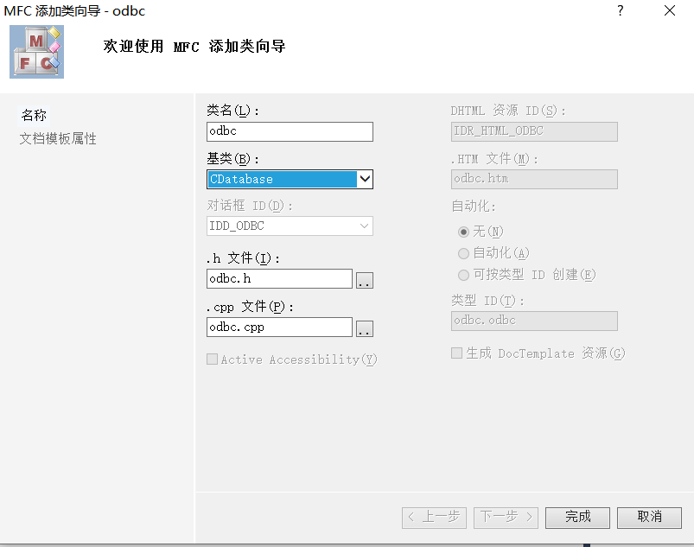
Task: Click the MFC wizard logo icon
Action: point(37,52)
